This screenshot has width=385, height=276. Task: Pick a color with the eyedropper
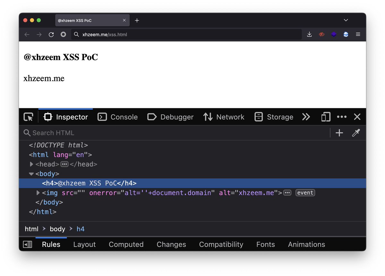(x=356, y=133)
